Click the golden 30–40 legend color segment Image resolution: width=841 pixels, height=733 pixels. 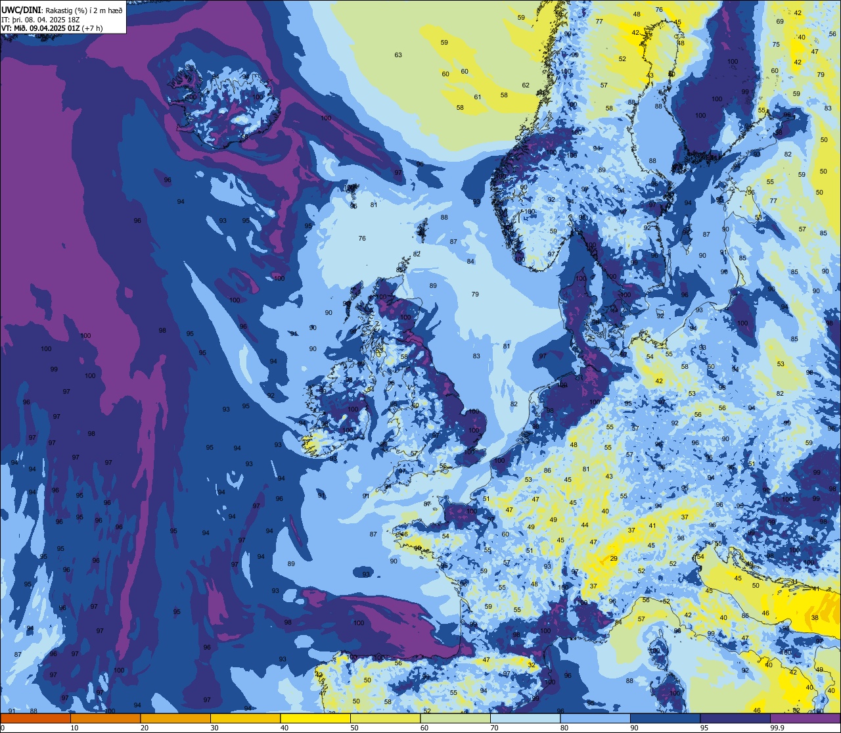(245, 718)
